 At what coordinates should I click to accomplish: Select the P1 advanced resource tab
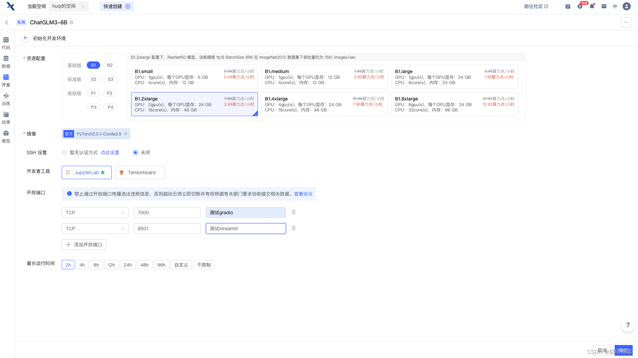click(93, 93)
